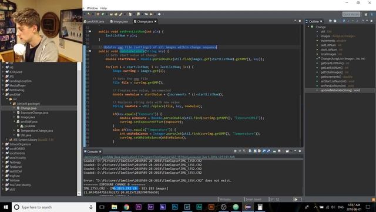Click the Windows Start button
Viewport: 376px width, 212px height.
[6, 207]
